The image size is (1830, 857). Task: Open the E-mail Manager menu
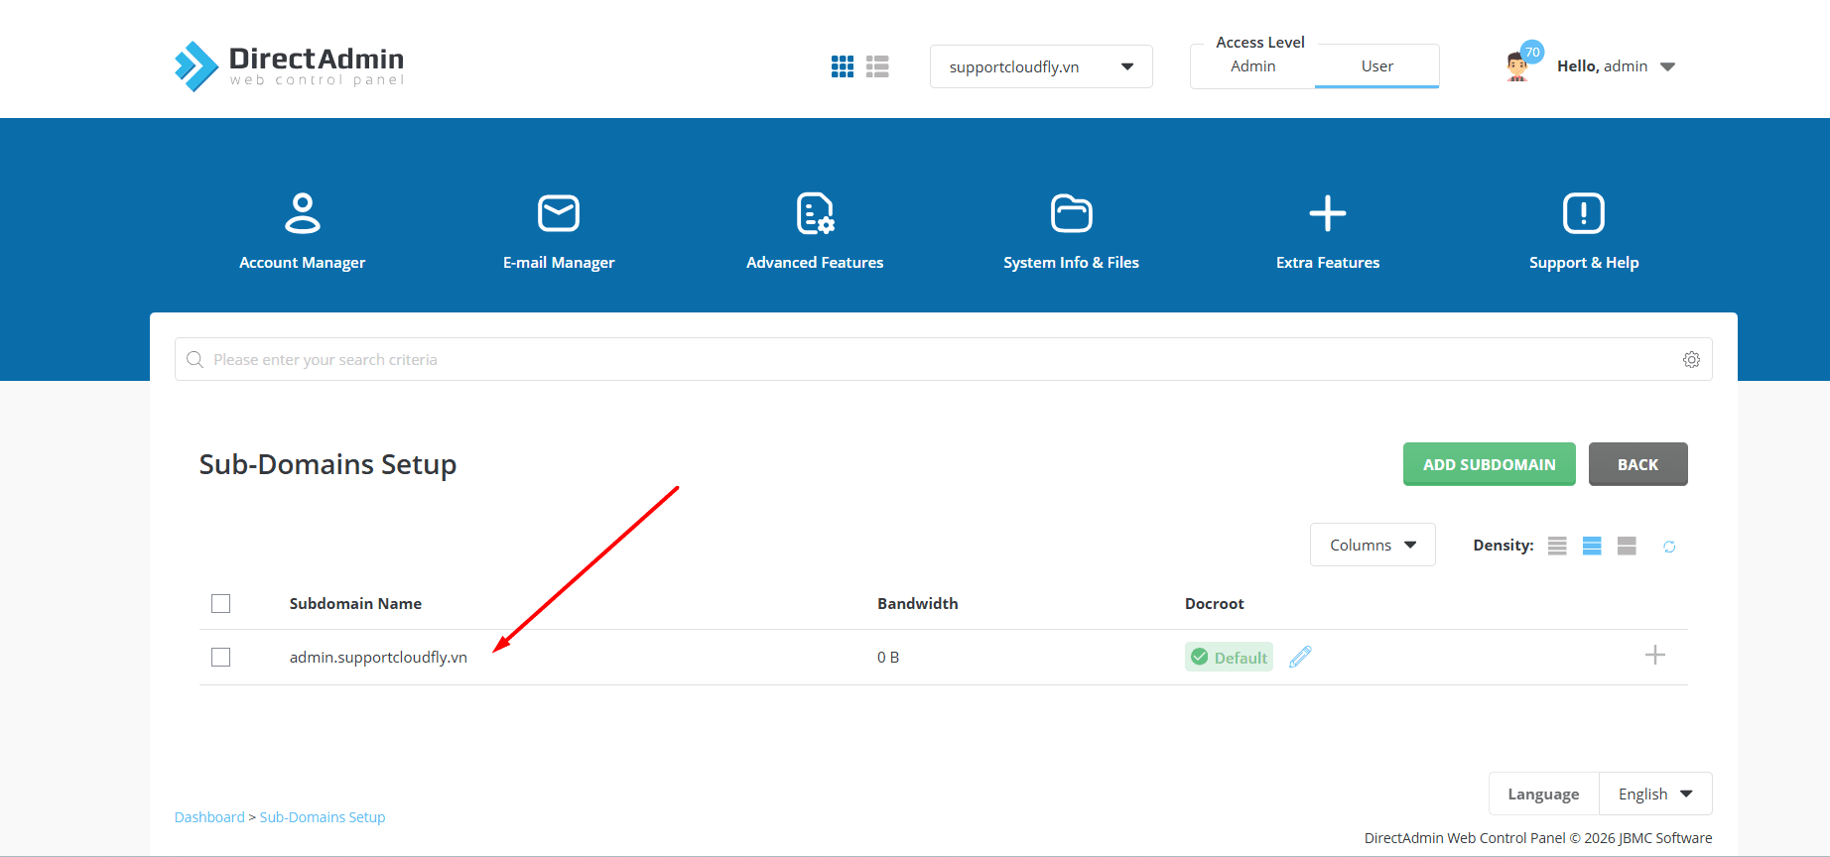pyautogui.click(x=559, y=231)
